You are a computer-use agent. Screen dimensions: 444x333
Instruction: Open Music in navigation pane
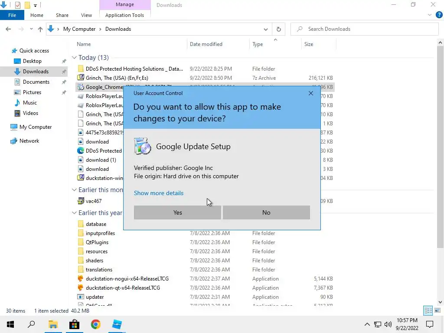tap(30, 103)
